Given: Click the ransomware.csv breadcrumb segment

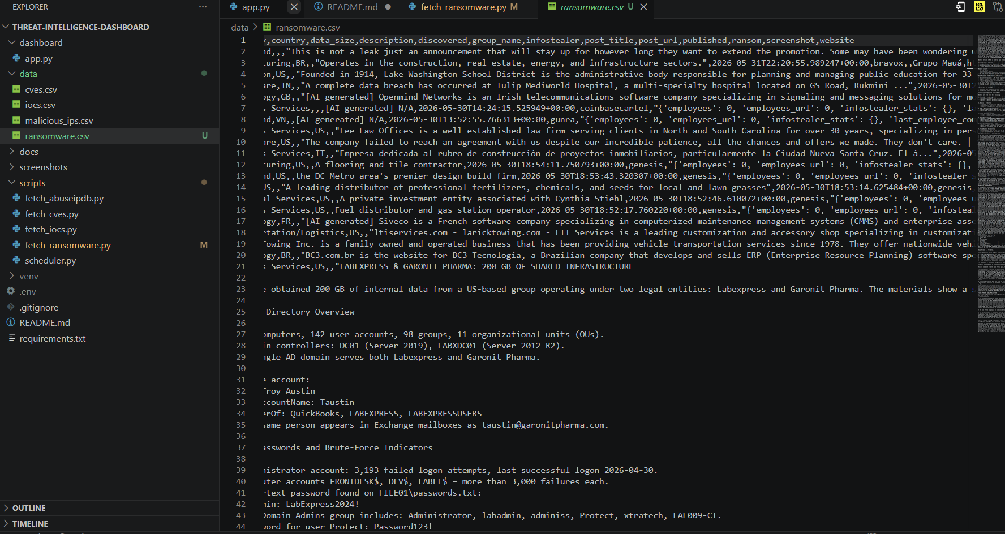Looking at the screenshot, I should [x=308, y=27].
